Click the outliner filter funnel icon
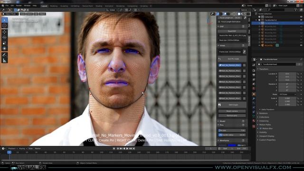304x171 pixels. coord(295,9)
